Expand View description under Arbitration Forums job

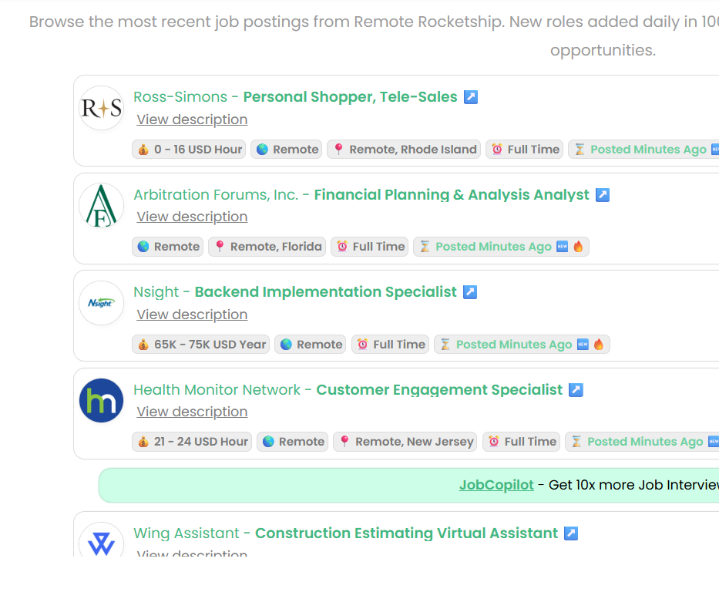point(192,217)
